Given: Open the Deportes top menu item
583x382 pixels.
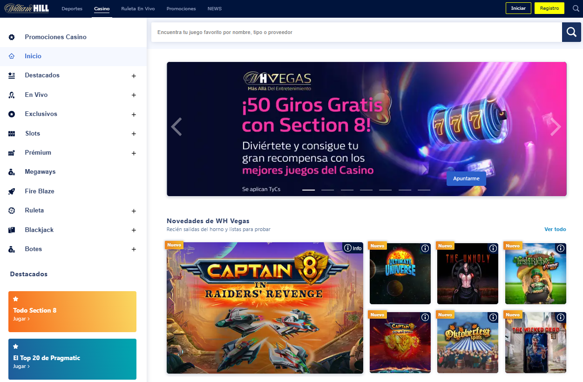Looking at the screenshot, I should pos(72,9).
